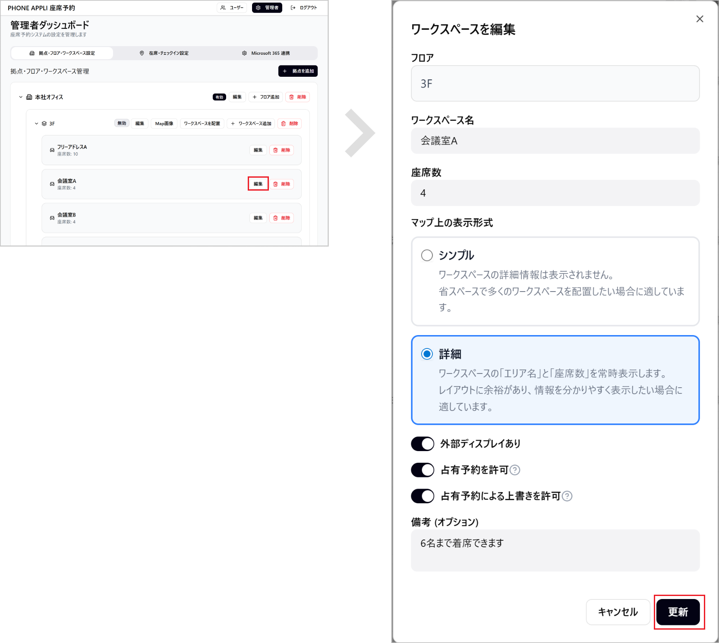Select シンプル map display format
Image resolution: width=719 pixels, height=643 pixels.
coord(427,255)
